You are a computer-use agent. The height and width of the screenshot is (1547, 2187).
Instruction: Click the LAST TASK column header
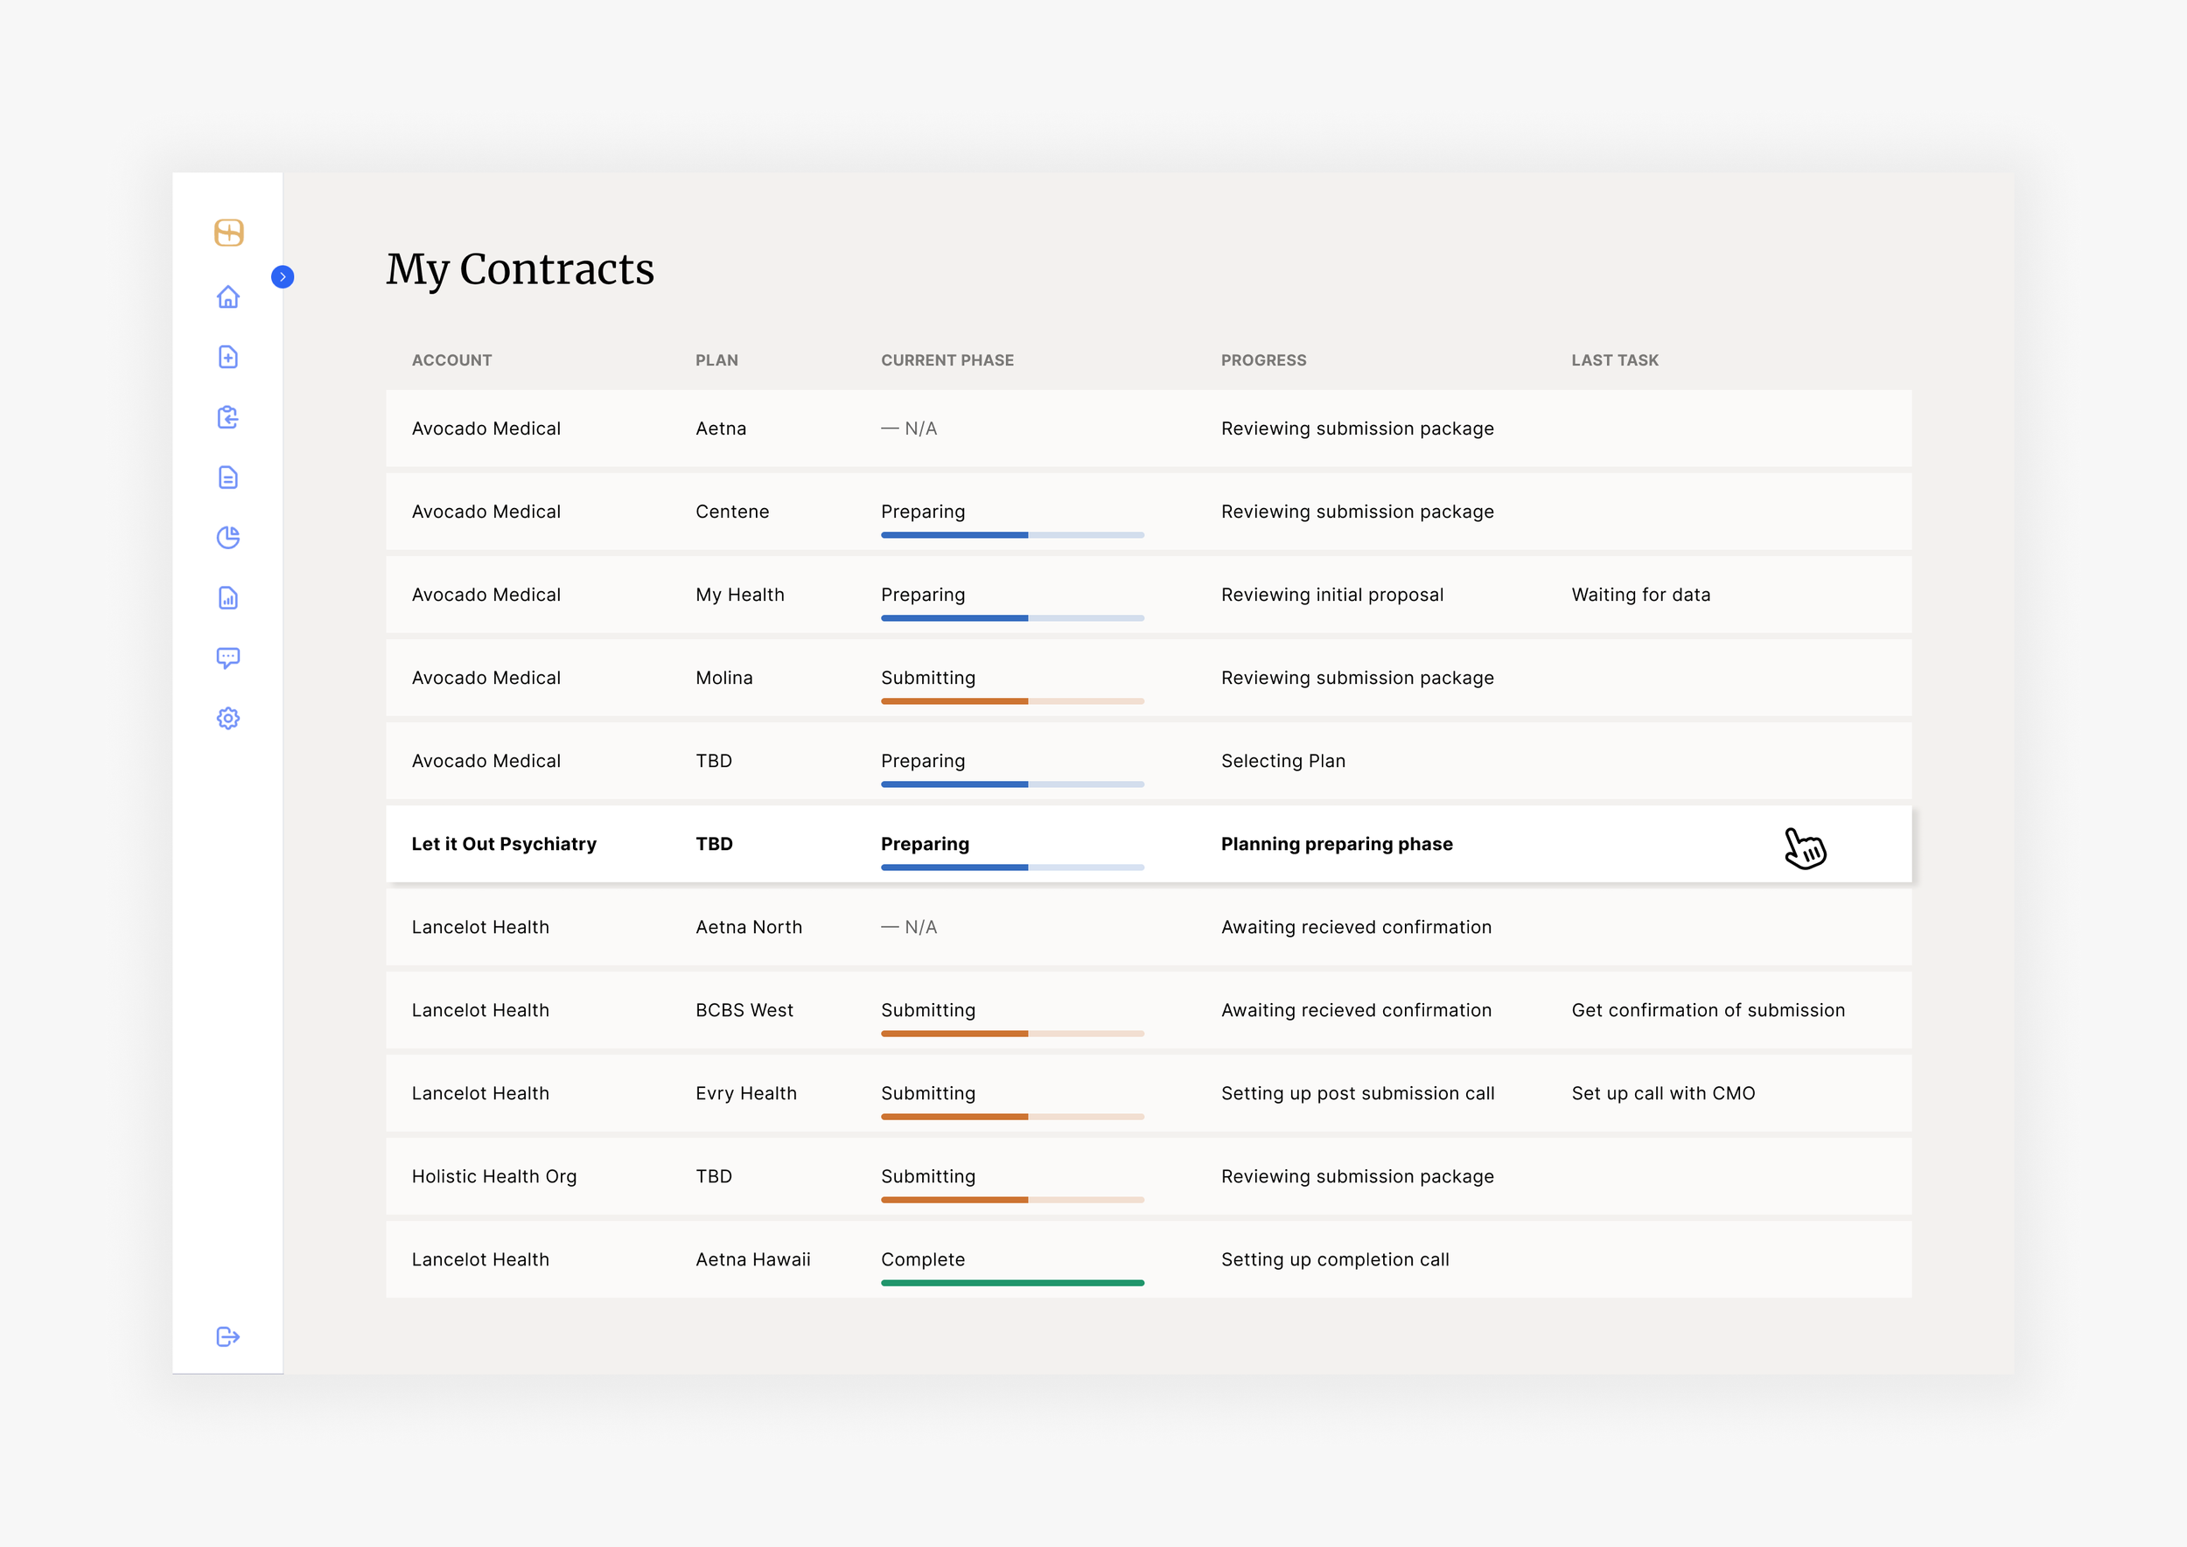(x=1614, y=360)
